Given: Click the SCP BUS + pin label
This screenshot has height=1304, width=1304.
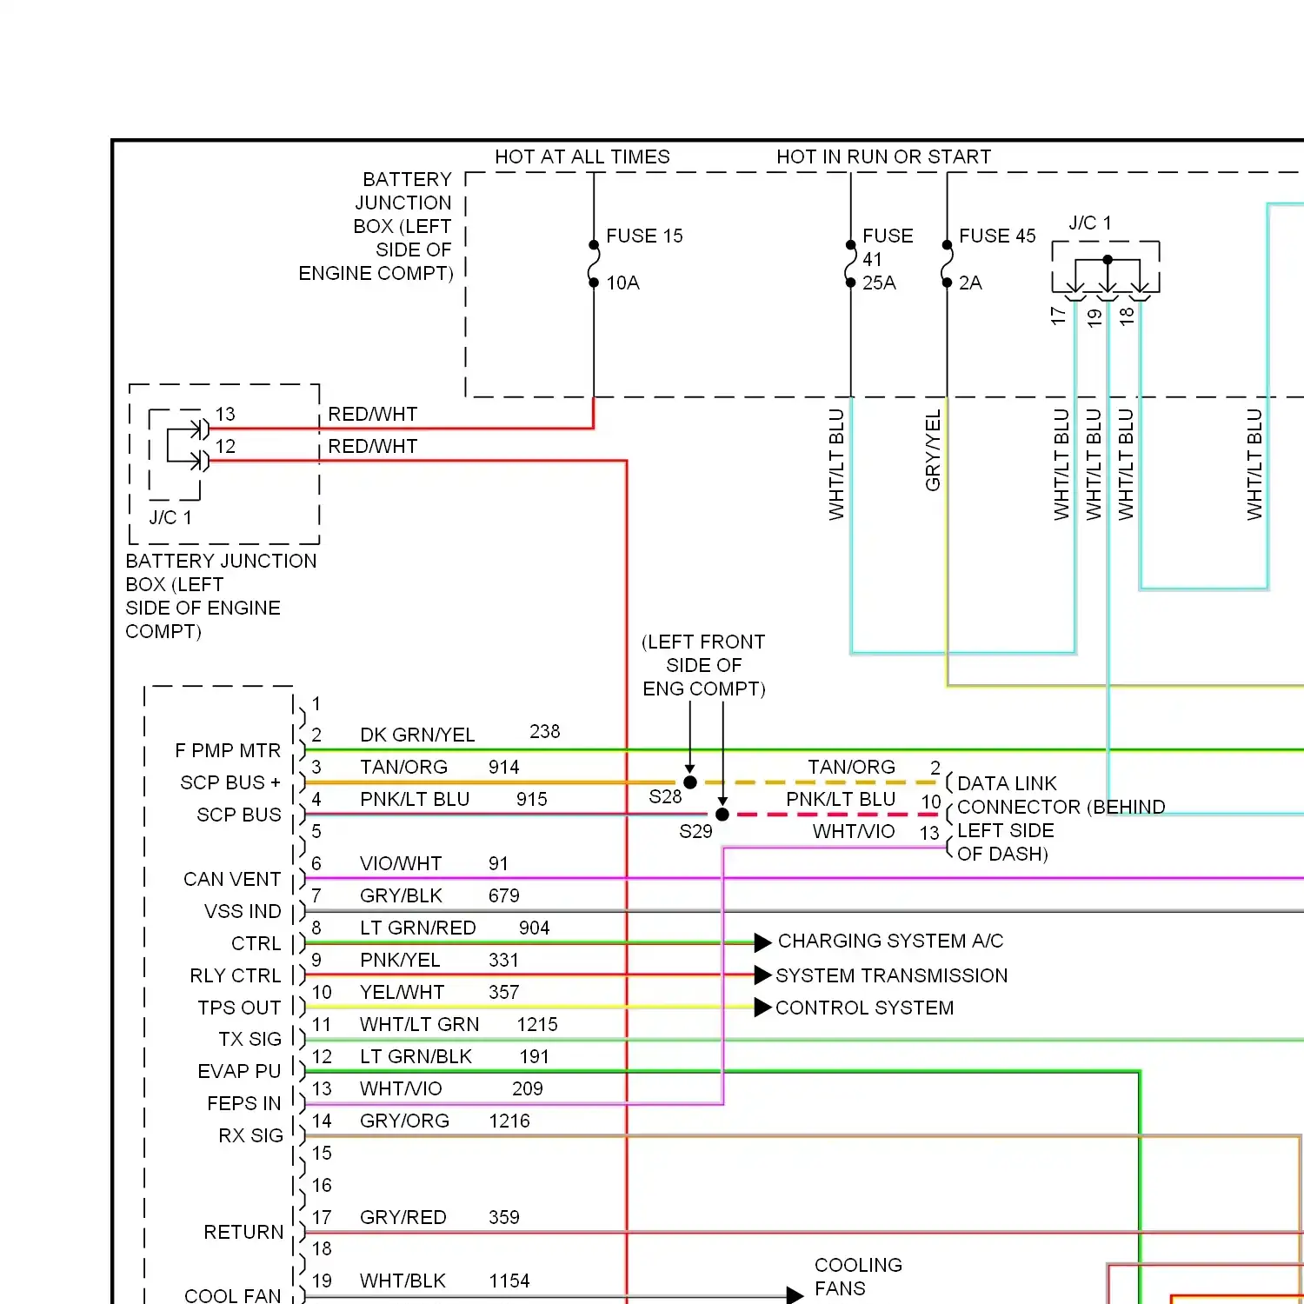Looking at the screenshot, I should [230, 782].
